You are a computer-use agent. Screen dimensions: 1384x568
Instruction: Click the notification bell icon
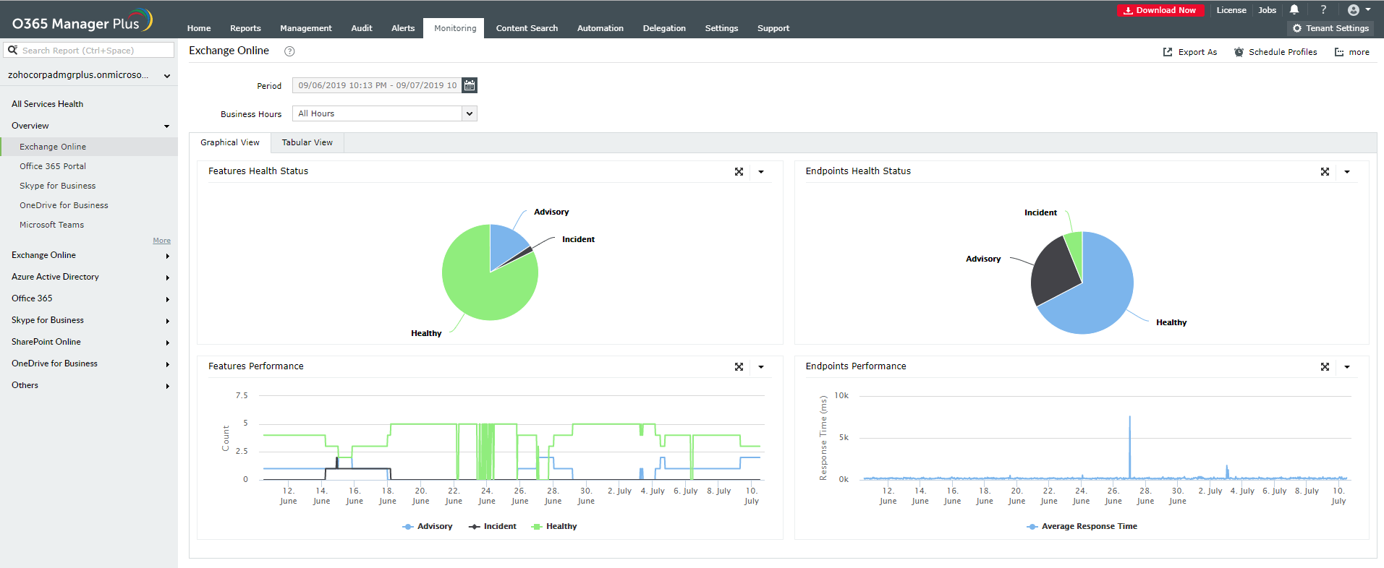[1294, 10]
